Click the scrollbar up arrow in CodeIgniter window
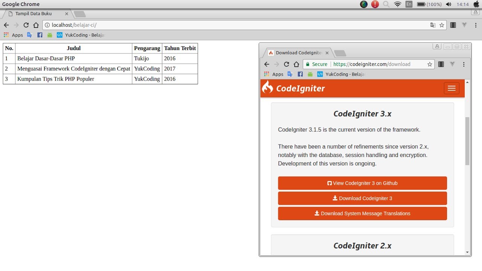482x271 pixels. tap(467, 82)
